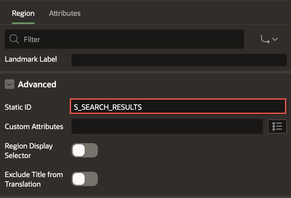Click the magnifying glass search icon

pyautogui.click(x=14, y=39)
